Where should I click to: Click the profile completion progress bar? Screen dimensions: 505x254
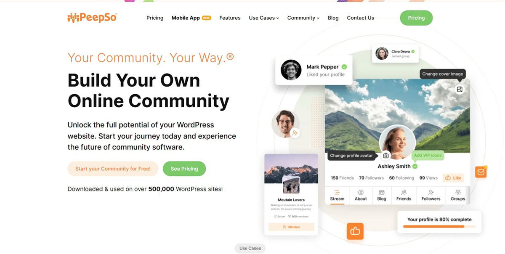tap(439, 227)
